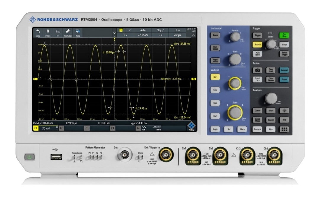Open the 50 µs/ time scale field
Image resolution: width=325 pixels, height=205 pixels.
pos(160,30)
